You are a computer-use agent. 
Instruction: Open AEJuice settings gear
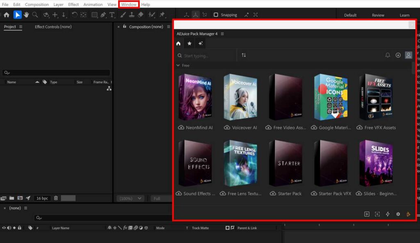tap(398, 214)
